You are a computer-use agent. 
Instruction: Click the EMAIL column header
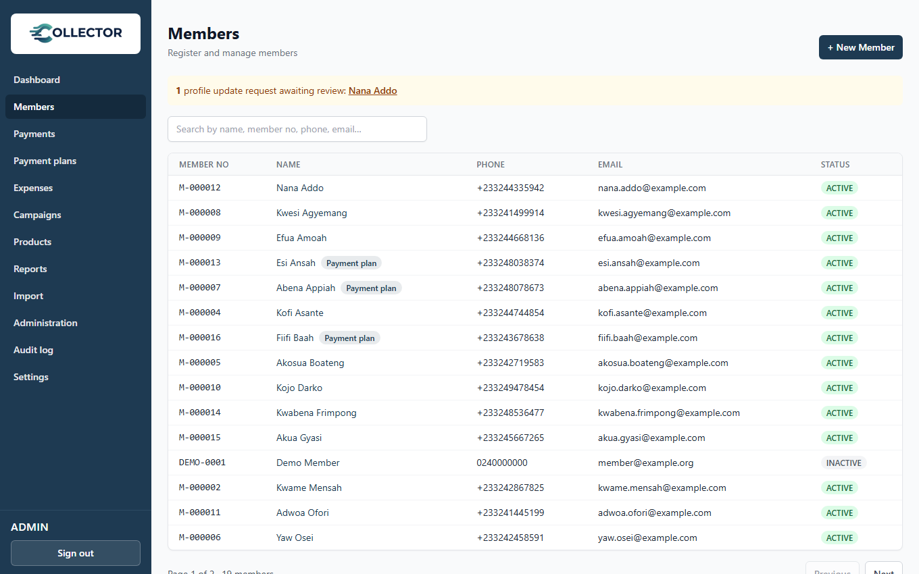click(x=610, y=165)
